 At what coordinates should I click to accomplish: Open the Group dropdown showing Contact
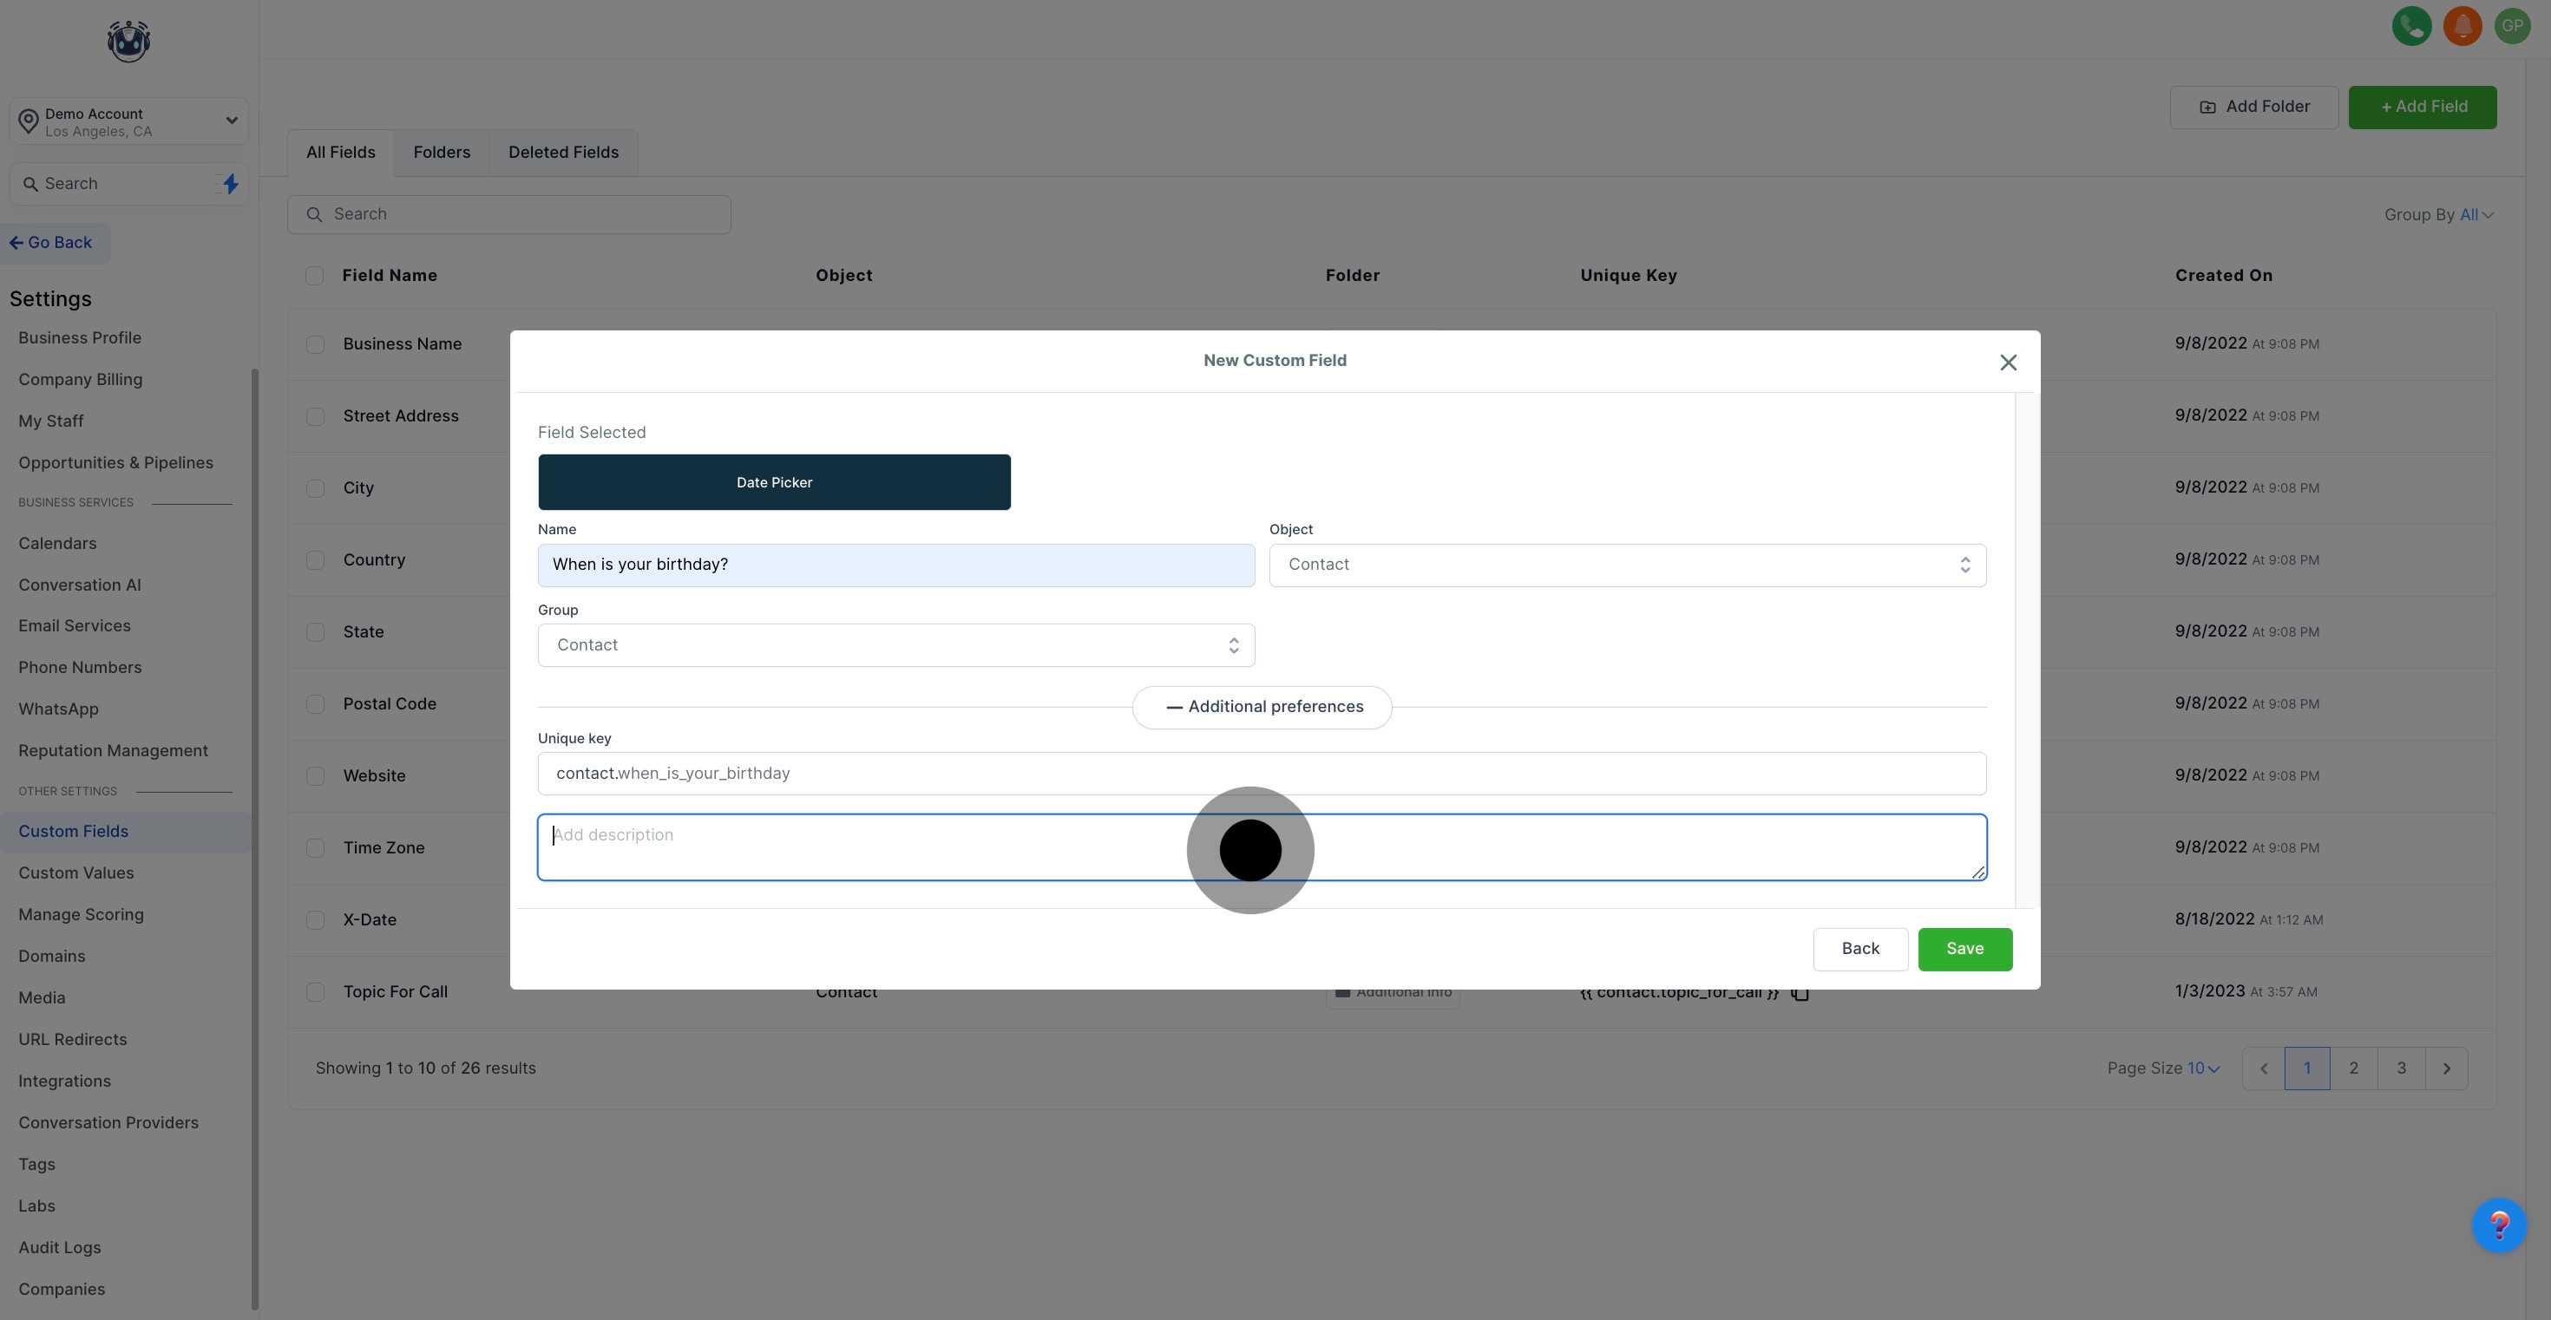click(895, 645)
